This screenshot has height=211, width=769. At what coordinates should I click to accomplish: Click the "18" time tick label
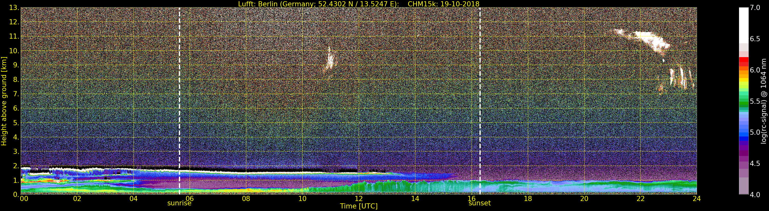coord(528,199)
